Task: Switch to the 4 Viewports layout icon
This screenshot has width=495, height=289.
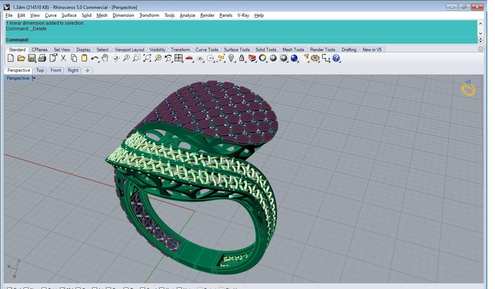Action: [178, 58]
